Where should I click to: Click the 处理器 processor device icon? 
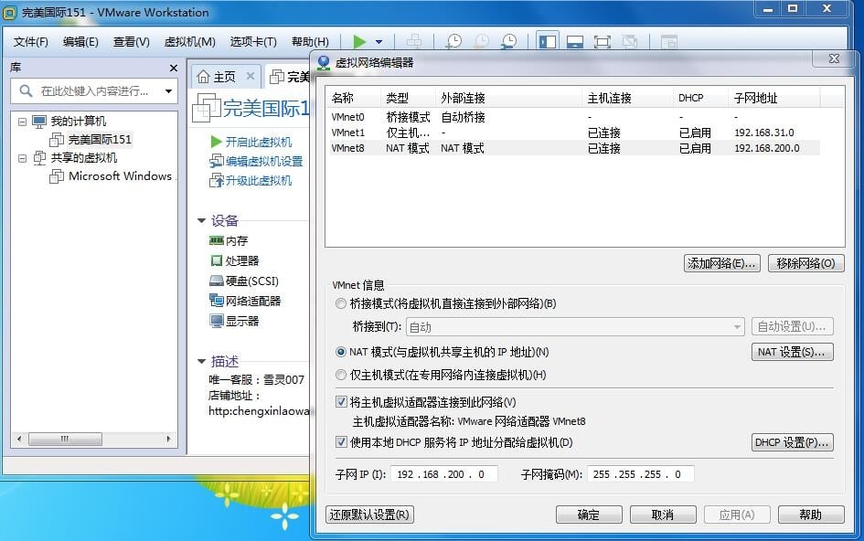(216, 260)
